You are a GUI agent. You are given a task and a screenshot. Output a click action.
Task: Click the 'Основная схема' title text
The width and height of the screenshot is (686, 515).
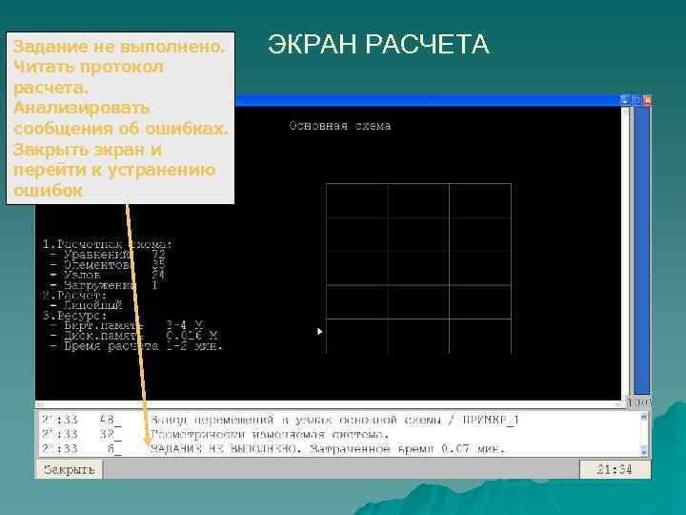tap(340, 126)
